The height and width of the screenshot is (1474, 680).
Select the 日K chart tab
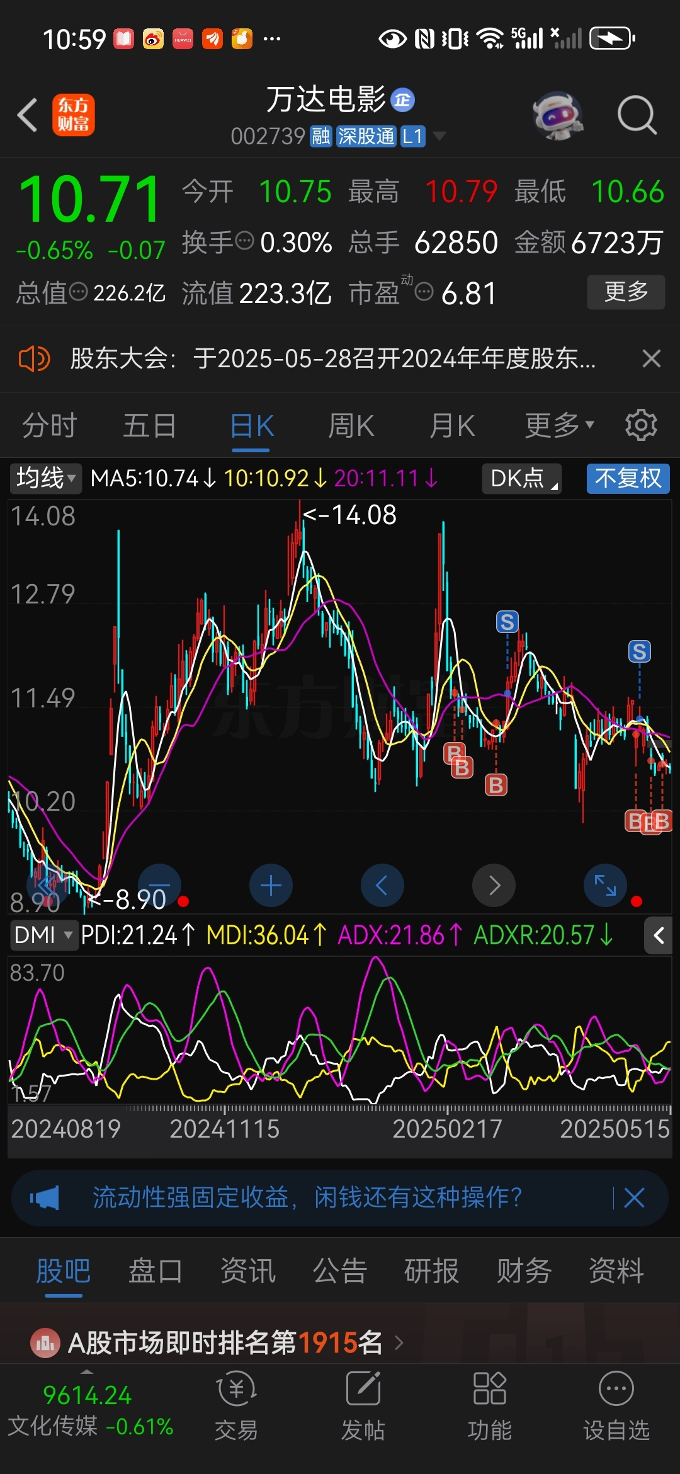pyautogui.click(x=251, y=426)
